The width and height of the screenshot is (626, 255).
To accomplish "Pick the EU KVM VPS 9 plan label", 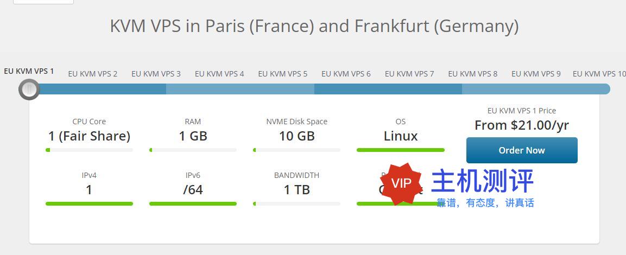I will tap(536, 74).
